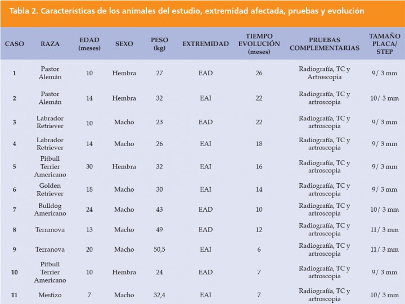The height and width of the screenshot is (304, 405).
Task: Select case number 1 in CASO column
Action: click(x=15, y=73)
